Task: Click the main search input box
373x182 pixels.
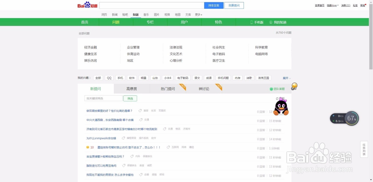Action: [x=151, y=6]
